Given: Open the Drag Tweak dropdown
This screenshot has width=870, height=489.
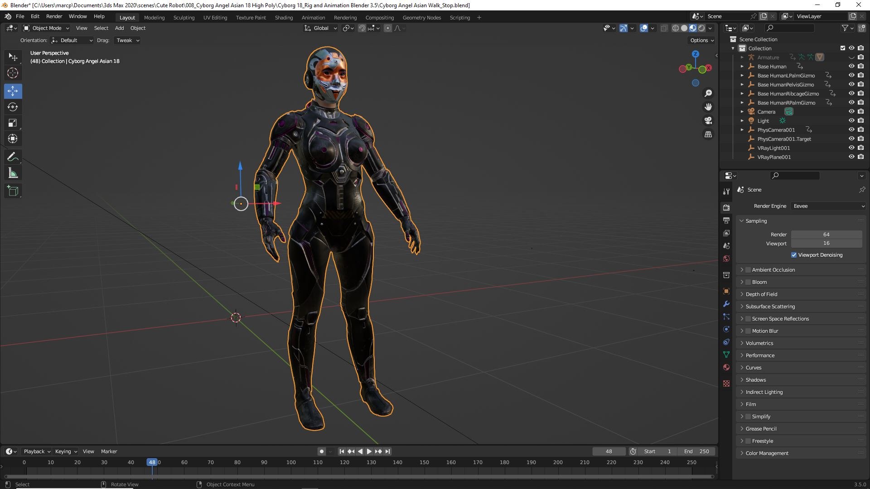Looking at the screenshot, I should (127, 40).
